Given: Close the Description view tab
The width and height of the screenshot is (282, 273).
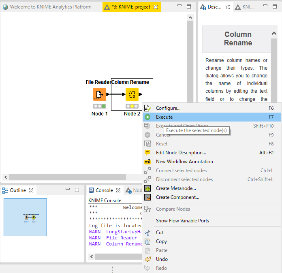Looking at the screenshot, I should pyautogui.click(x=228, y=7).
